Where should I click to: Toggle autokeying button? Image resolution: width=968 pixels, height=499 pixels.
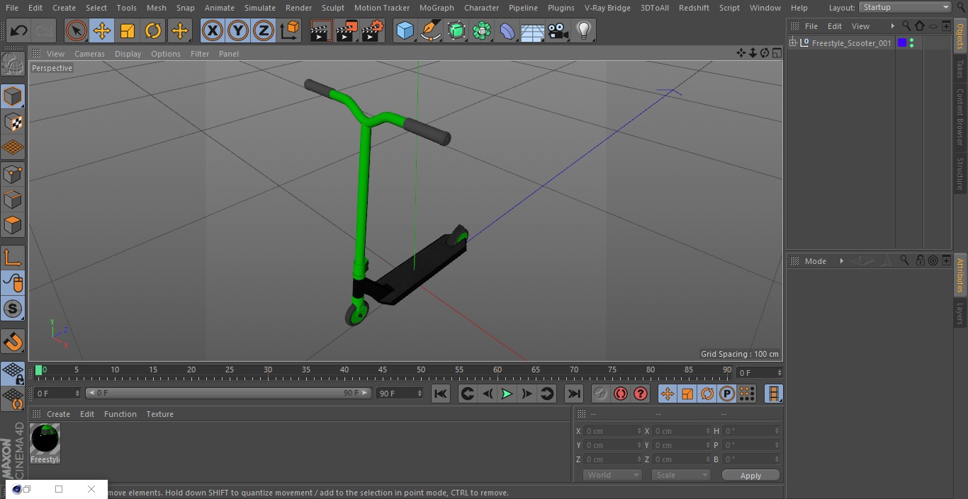621,394
